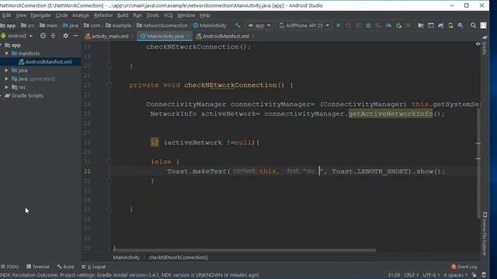Open Project Structure folder icon
The height and width of the screenshot is (279, 497).
[421, 26]
